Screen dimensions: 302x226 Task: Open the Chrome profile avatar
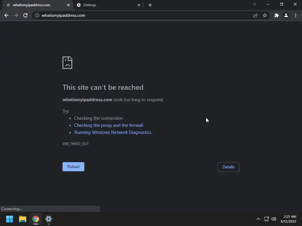click(286, 15)
